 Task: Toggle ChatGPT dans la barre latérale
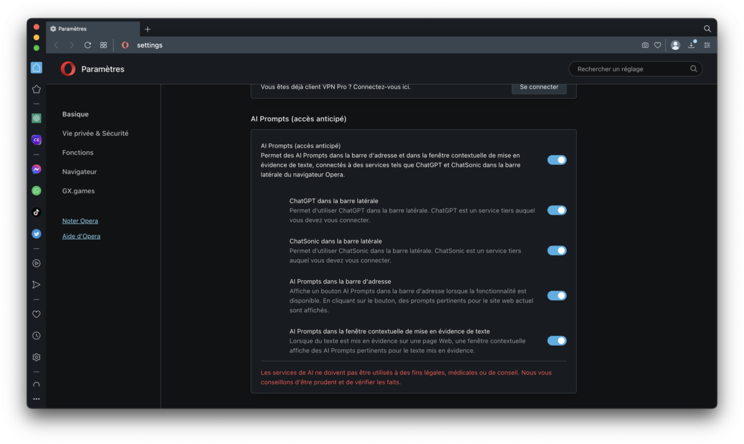(x=557, y=211)
